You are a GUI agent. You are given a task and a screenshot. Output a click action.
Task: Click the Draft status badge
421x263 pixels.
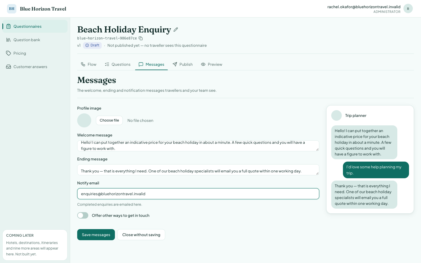92,45
